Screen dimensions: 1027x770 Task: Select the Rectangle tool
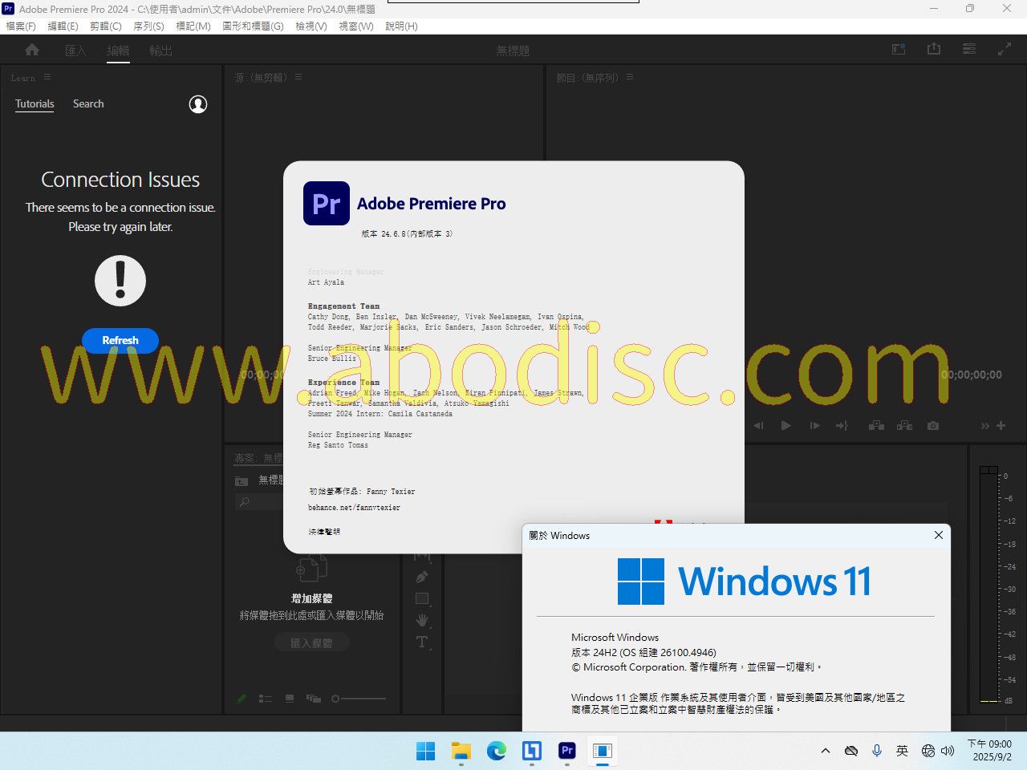click(x=422, y=599)
